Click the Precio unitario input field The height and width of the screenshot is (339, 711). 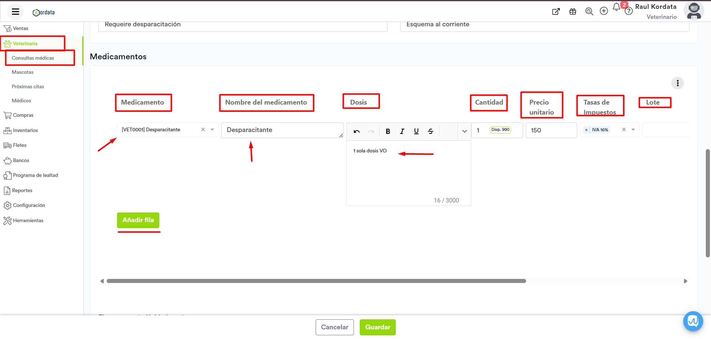pos(551,130)
